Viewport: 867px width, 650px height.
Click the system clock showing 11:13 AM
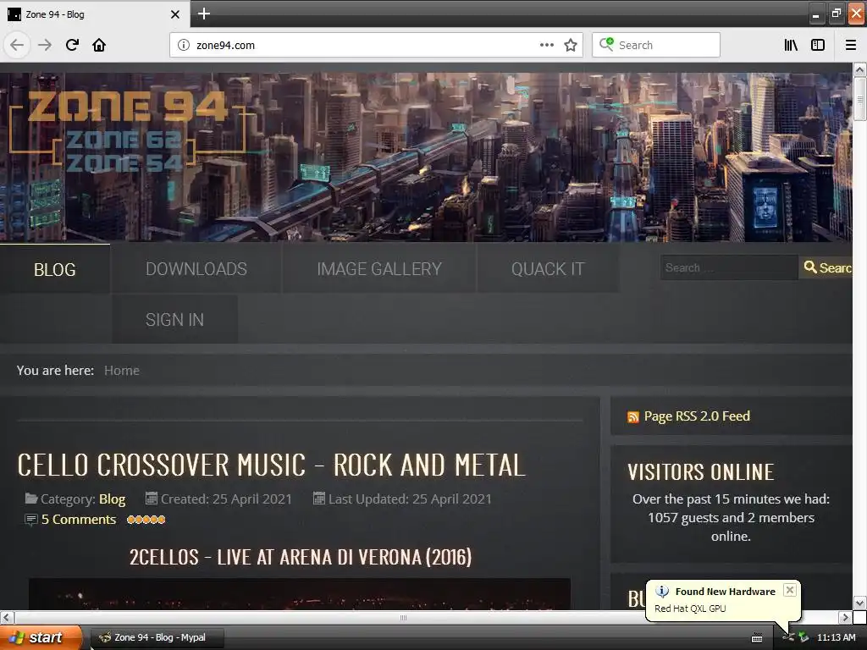pyautogui.click(x=836, y=637)
